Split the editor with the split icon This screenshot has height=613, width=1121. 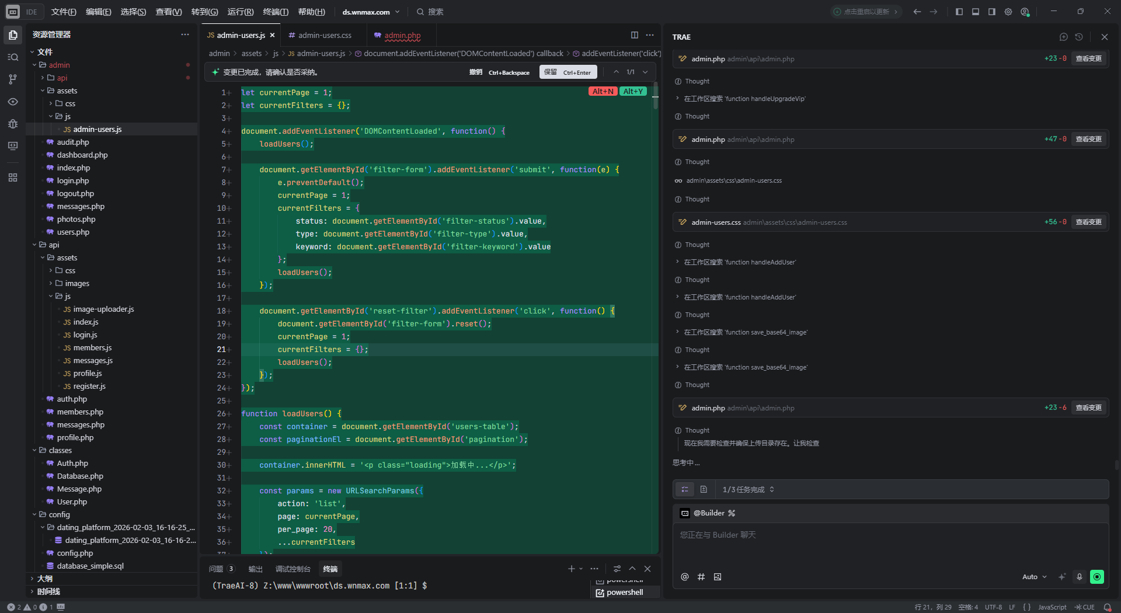tap(635, 35)
